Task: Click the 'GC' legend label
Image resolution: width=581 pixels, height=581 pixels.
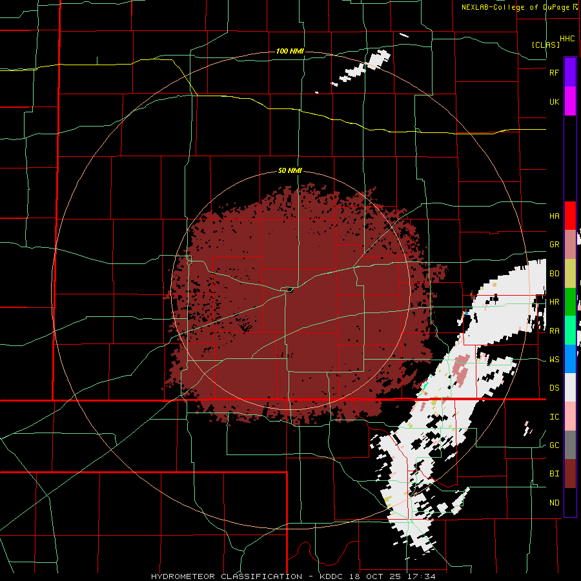Action: point(554,445)
